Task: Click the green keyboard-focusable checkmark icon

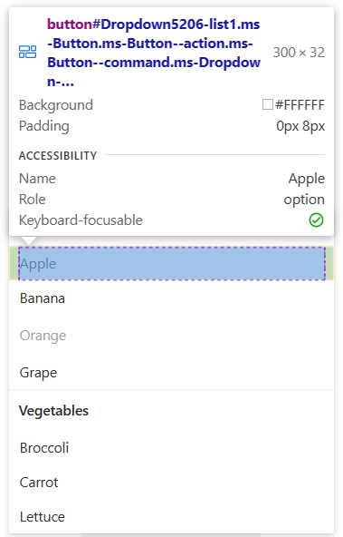Action: (316, 220)
